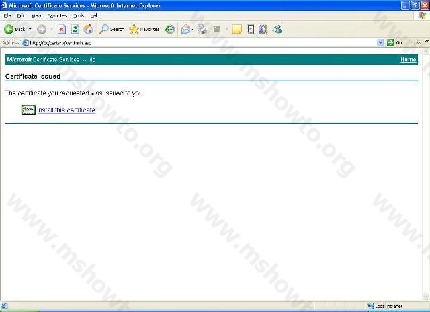Open the Back history dropdown arrow
Image resolution: width=430 pixels, height=312 pixels.
[30, 29]
